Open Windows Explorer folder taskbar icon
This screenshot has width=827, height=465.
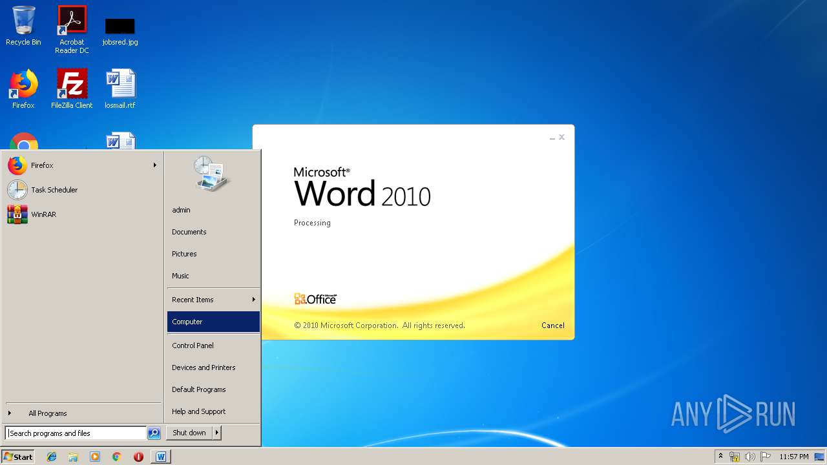73,457
